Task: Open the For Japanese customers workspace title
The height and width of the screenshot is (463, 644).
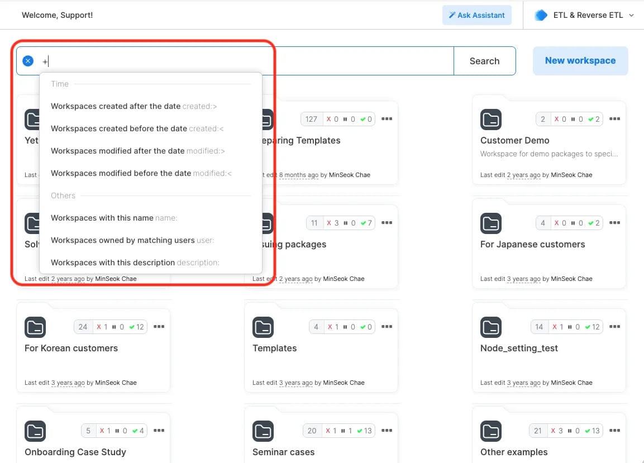Action: [532, 245]
